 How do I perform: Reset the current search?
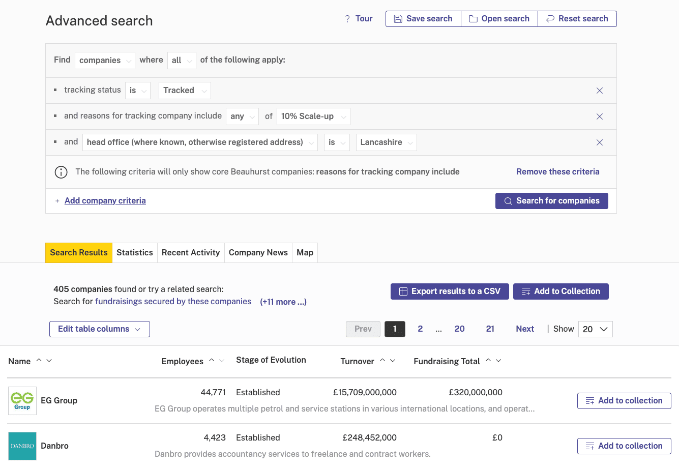[577, 19]
